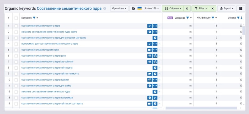
Task: Click the help question mark icon beside Export
Action: (241, 8)
